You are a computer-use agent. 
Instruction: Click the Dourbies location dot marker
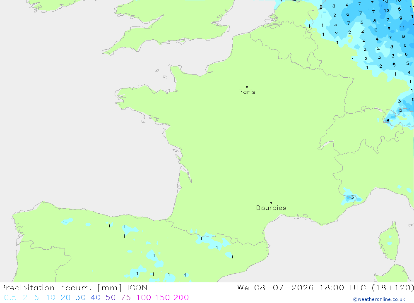pos(271,203)
